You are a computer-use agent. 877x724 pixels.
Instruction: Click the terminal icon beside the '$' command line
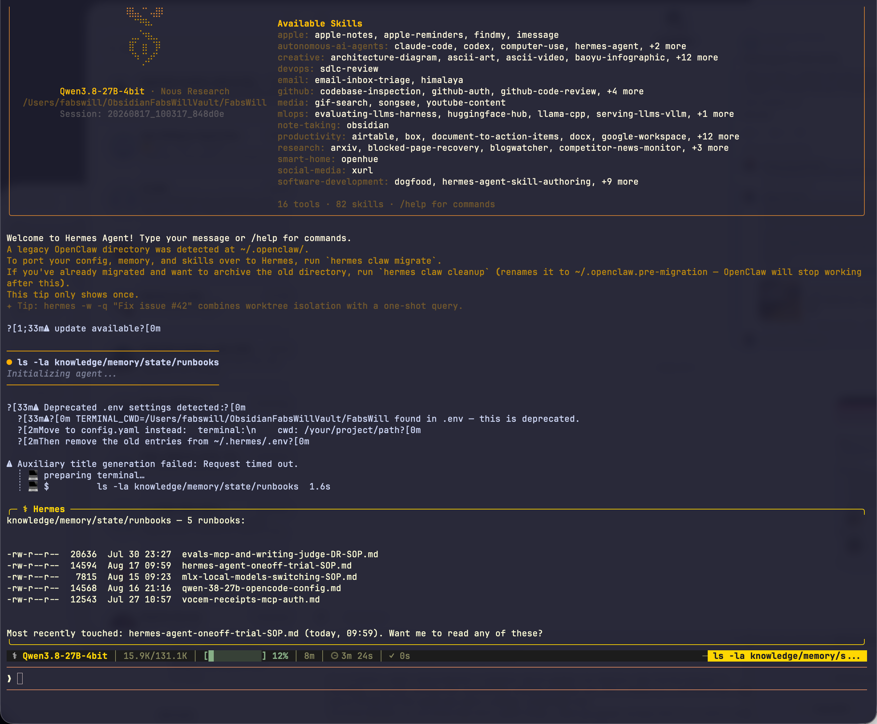click(x=33, y=486)
